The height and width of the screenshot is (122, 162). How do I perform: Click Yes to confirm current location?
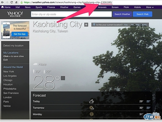[x=126, y=25]
